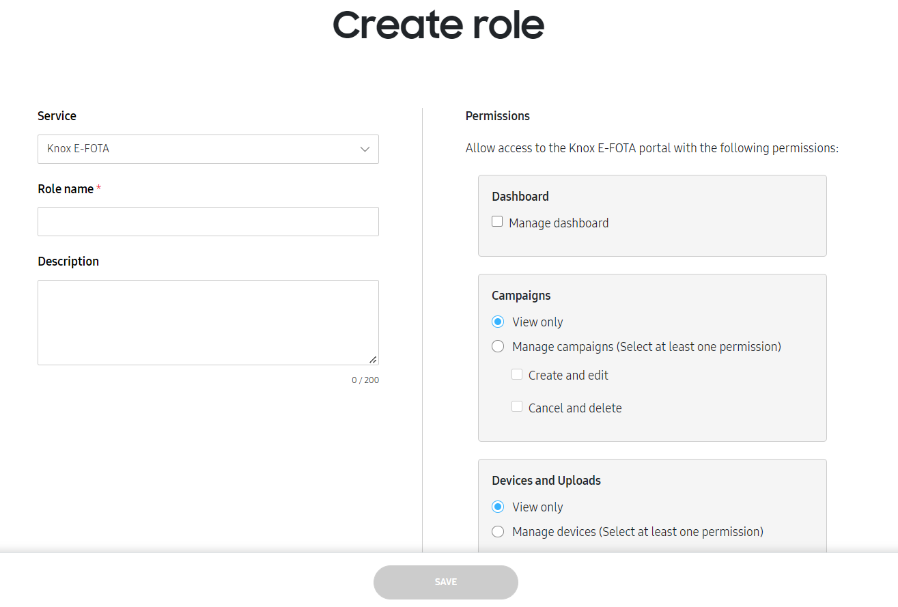Select the Manage devices radio option
Viewport: 898px width, 607px height.
[x=498, y=531]
